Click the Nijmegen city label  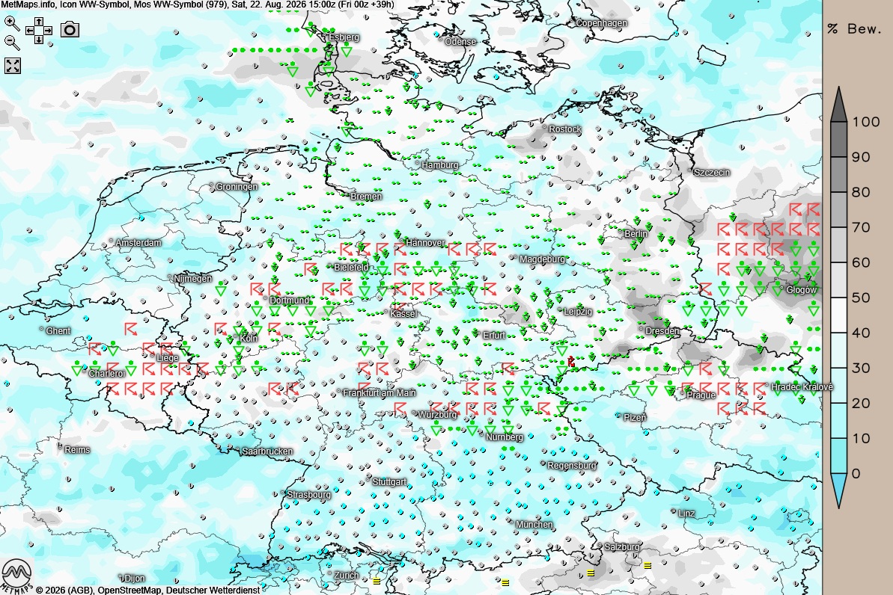coord(193,279)
